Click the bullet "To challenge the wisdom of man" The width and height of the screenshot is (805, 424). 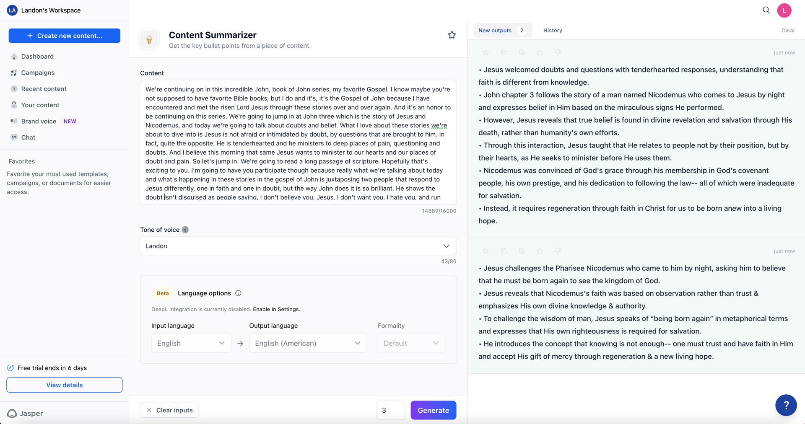tap(633, 325)
